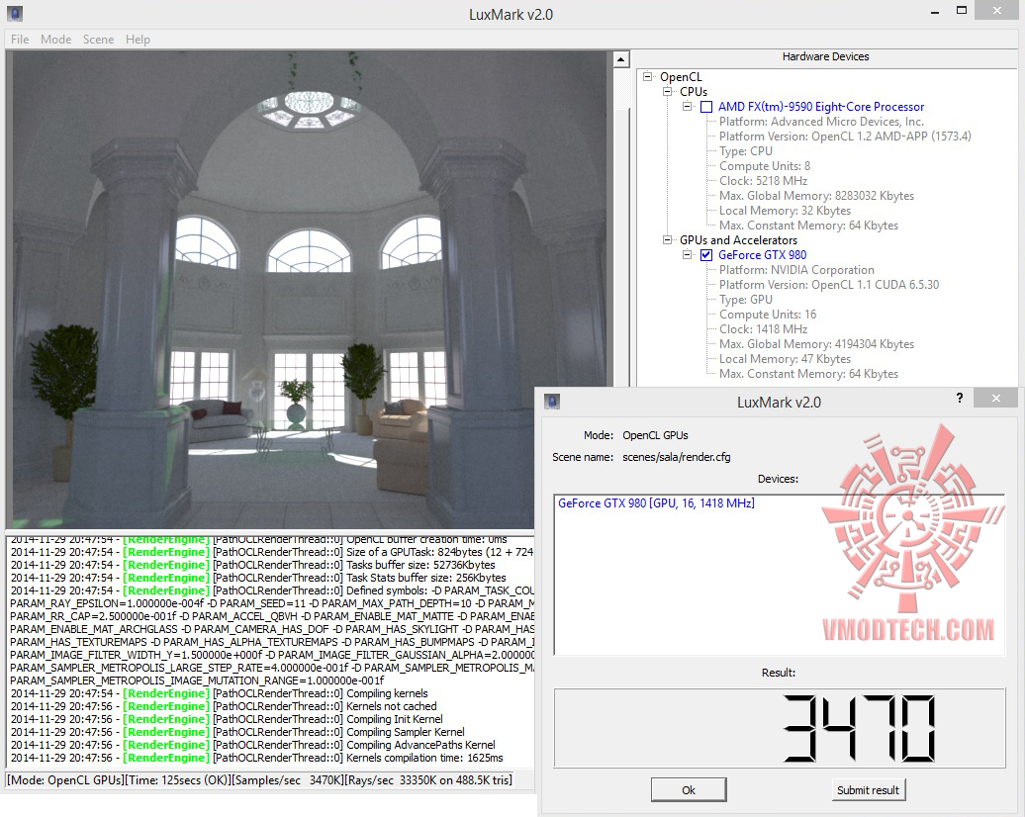The width and height of the screenshot is (1025, 817).
Task: Collapse the AMD FX-9590 details
Action: 687,106
